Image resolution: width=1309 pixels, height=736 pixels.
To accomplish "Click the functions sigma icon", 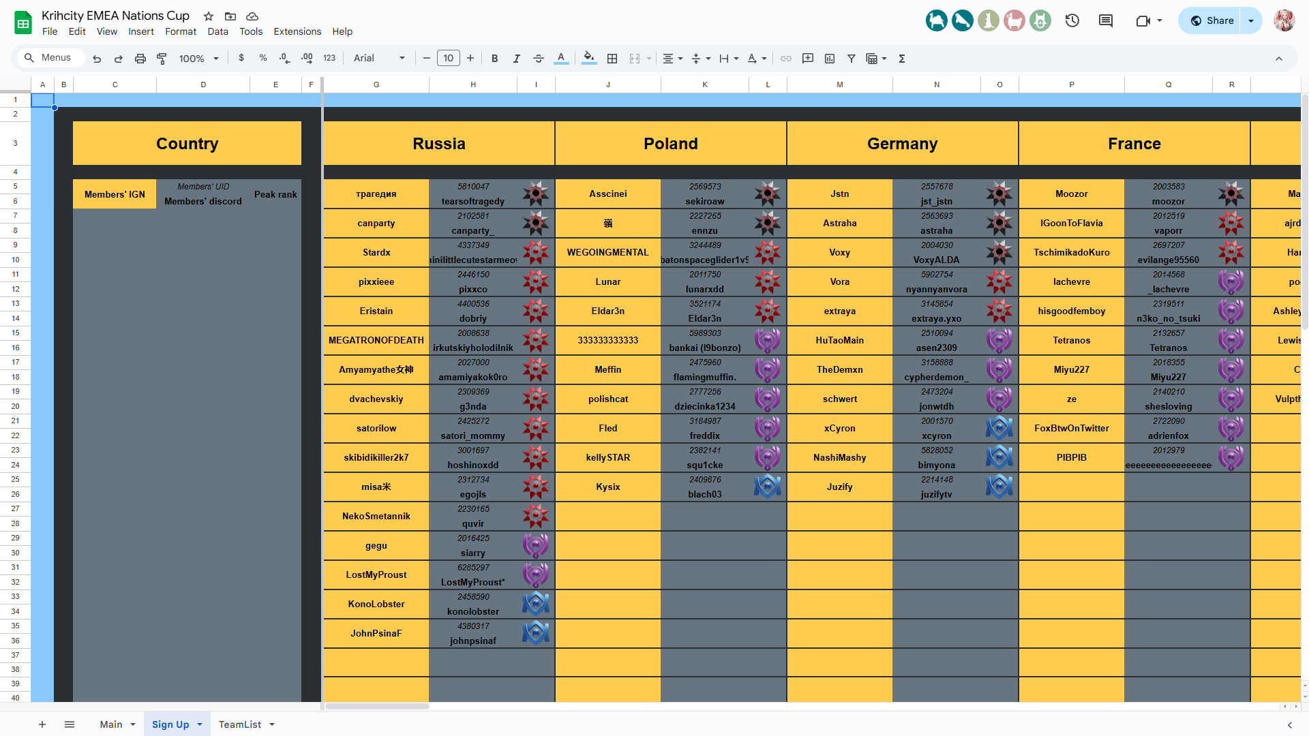I will pos(902,59).
